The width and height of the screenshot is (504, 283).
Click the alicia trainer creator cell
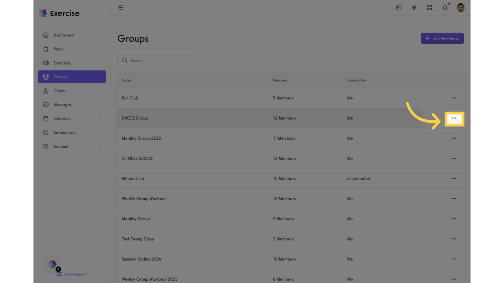[x=359, y=179]
